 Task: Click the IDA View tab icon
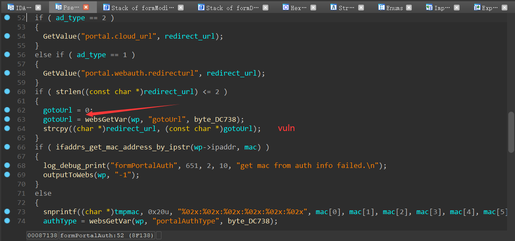(x=10, y=7)
